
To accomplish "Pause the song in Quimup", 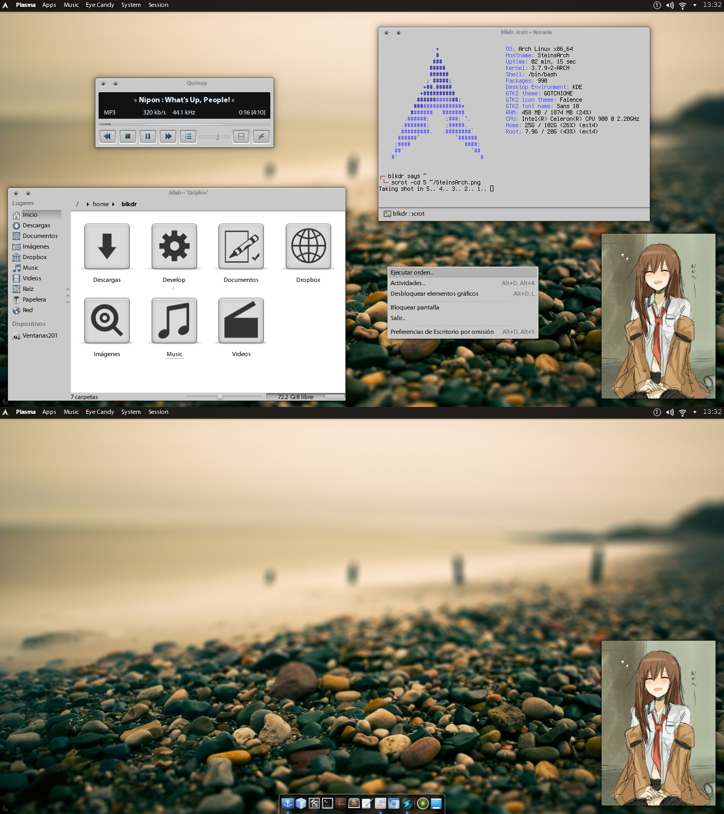I will (148, 136).
